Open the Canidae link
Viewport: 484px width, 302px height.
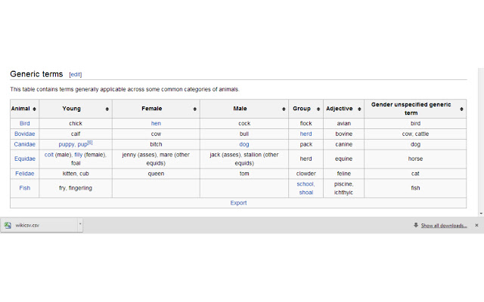point(25,144)
